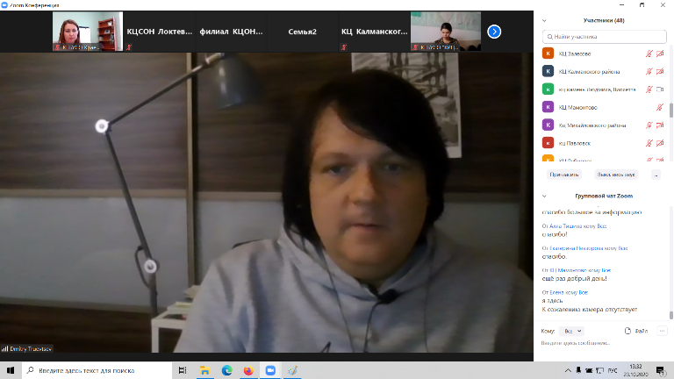Click the Windows taskbar search box
674x379 pixels.
(x=97, y=370)
